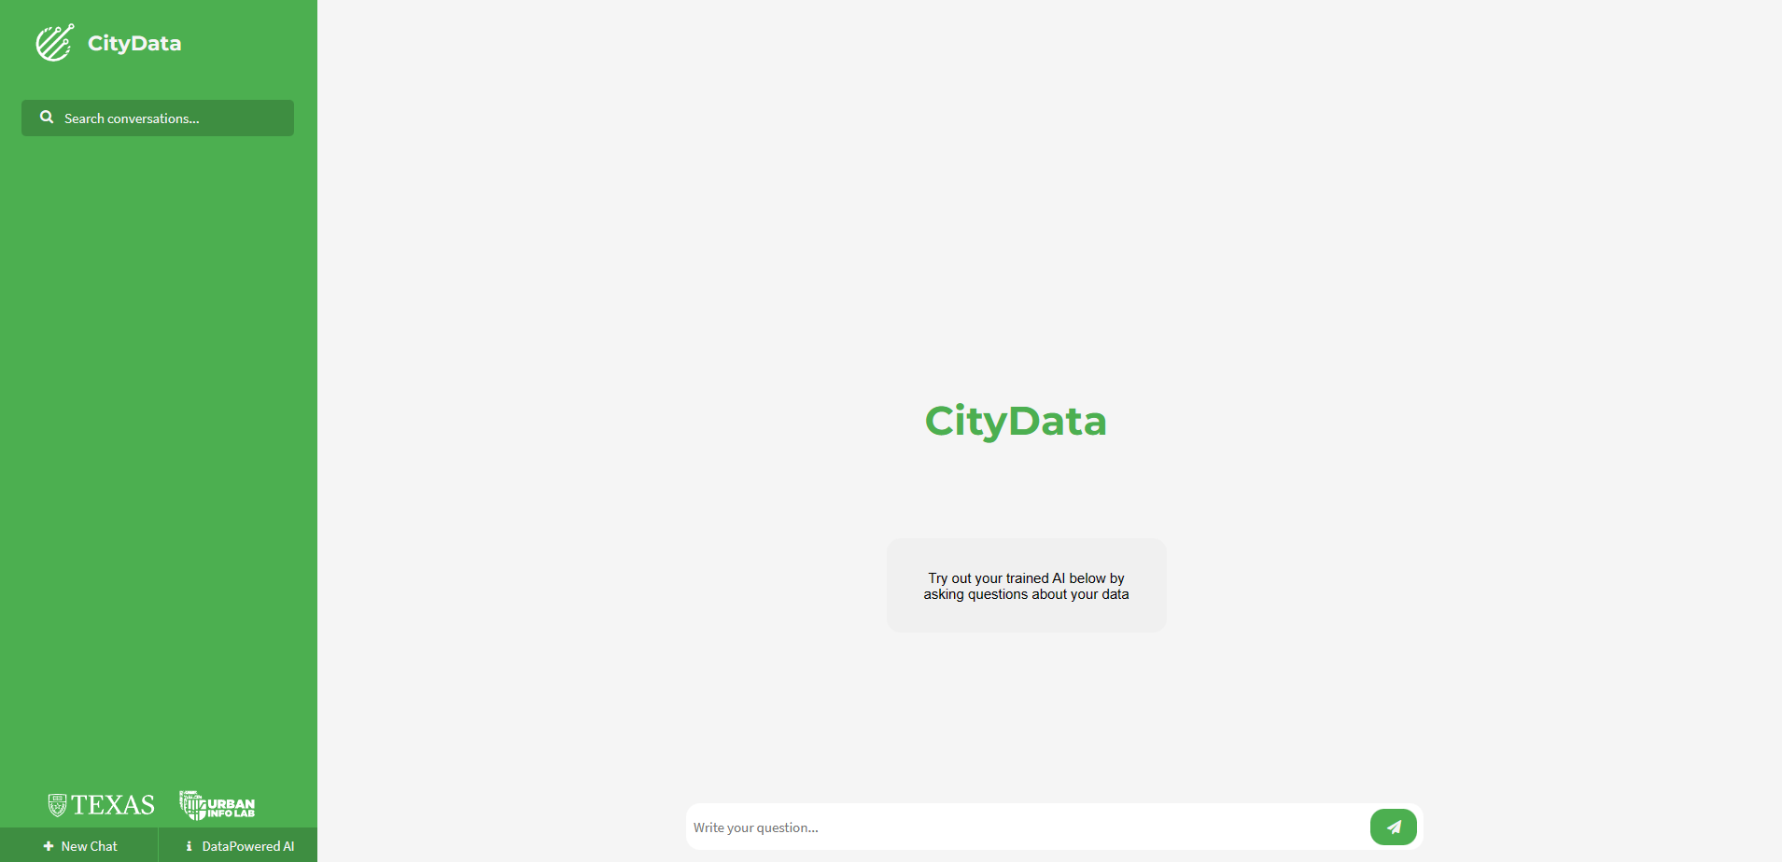1782x862 pixels.
Task: Click the CityData circular logo icon in sidebar
Action: [x=54, y=43]
